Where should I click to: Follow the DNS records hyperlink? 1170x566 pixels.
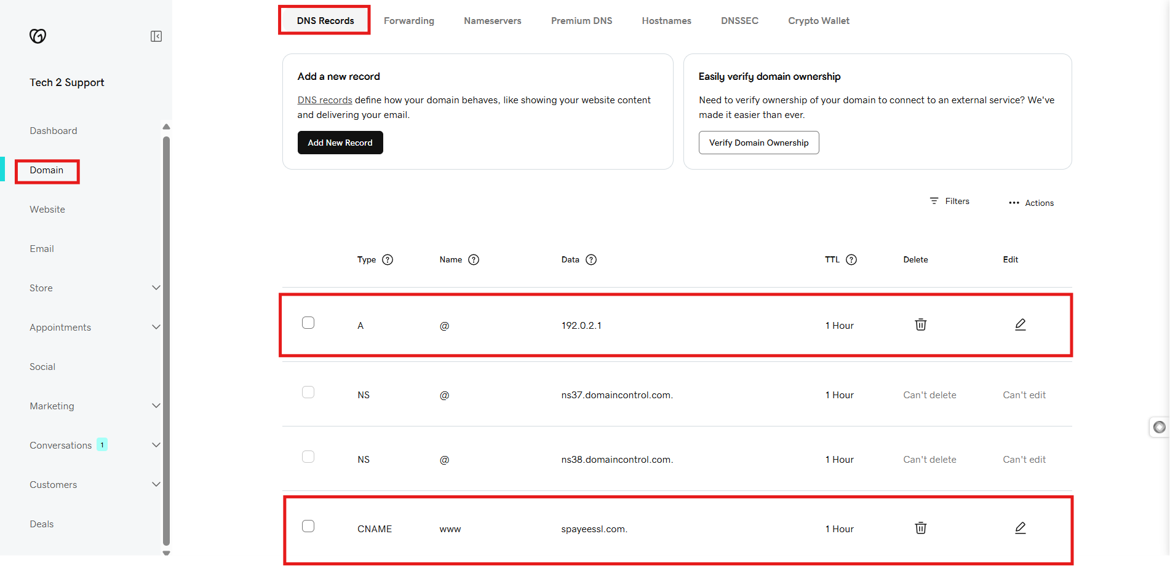coord(325,100)
